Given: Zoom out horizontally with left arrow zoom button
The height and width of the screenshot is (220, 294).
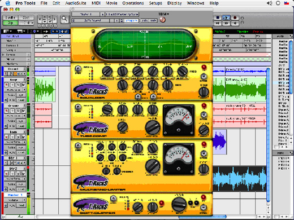Looking at the screenshot, I should (x=40, y=19).
